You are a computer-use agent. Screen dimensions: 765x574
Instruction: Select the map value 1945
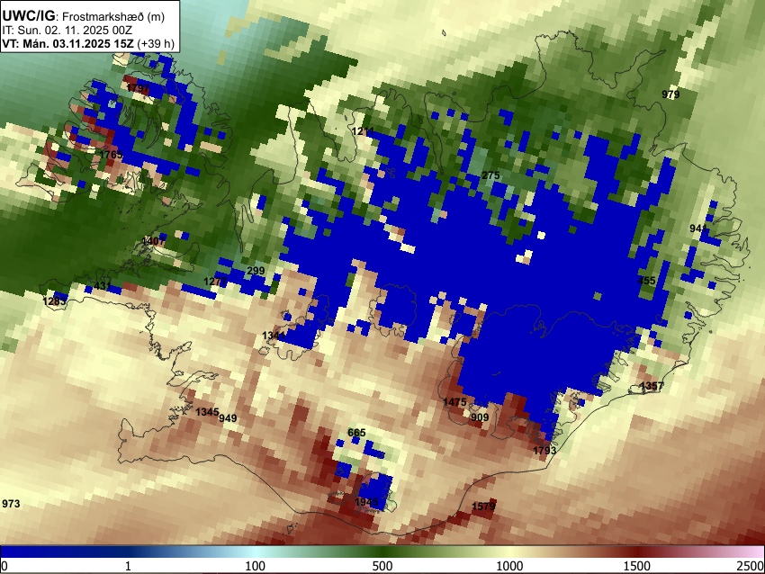pyautogui.click(x=367, y=502)
